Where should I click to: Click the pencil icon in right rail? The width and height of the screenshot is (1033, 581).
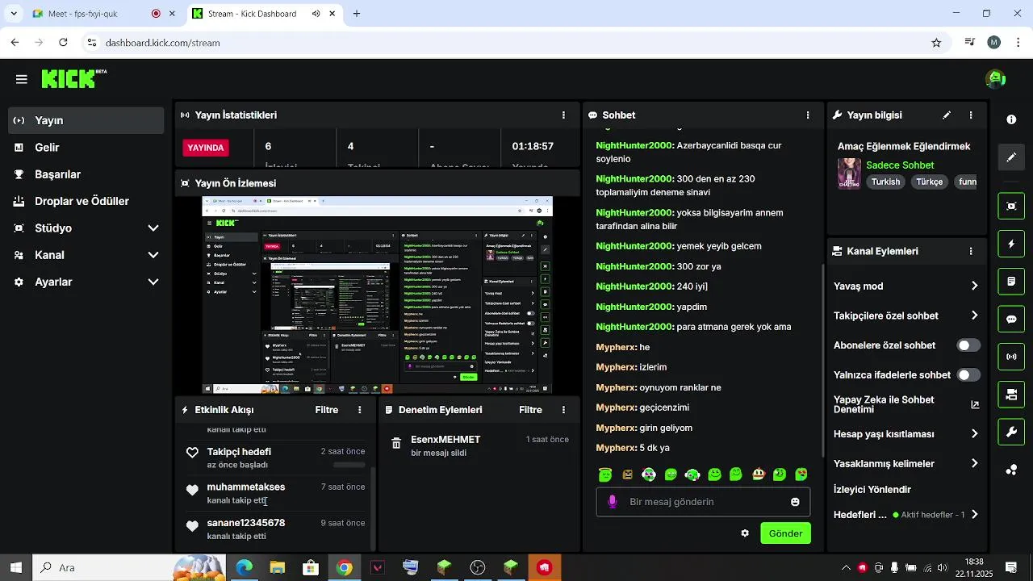[x=1011, y=157]
